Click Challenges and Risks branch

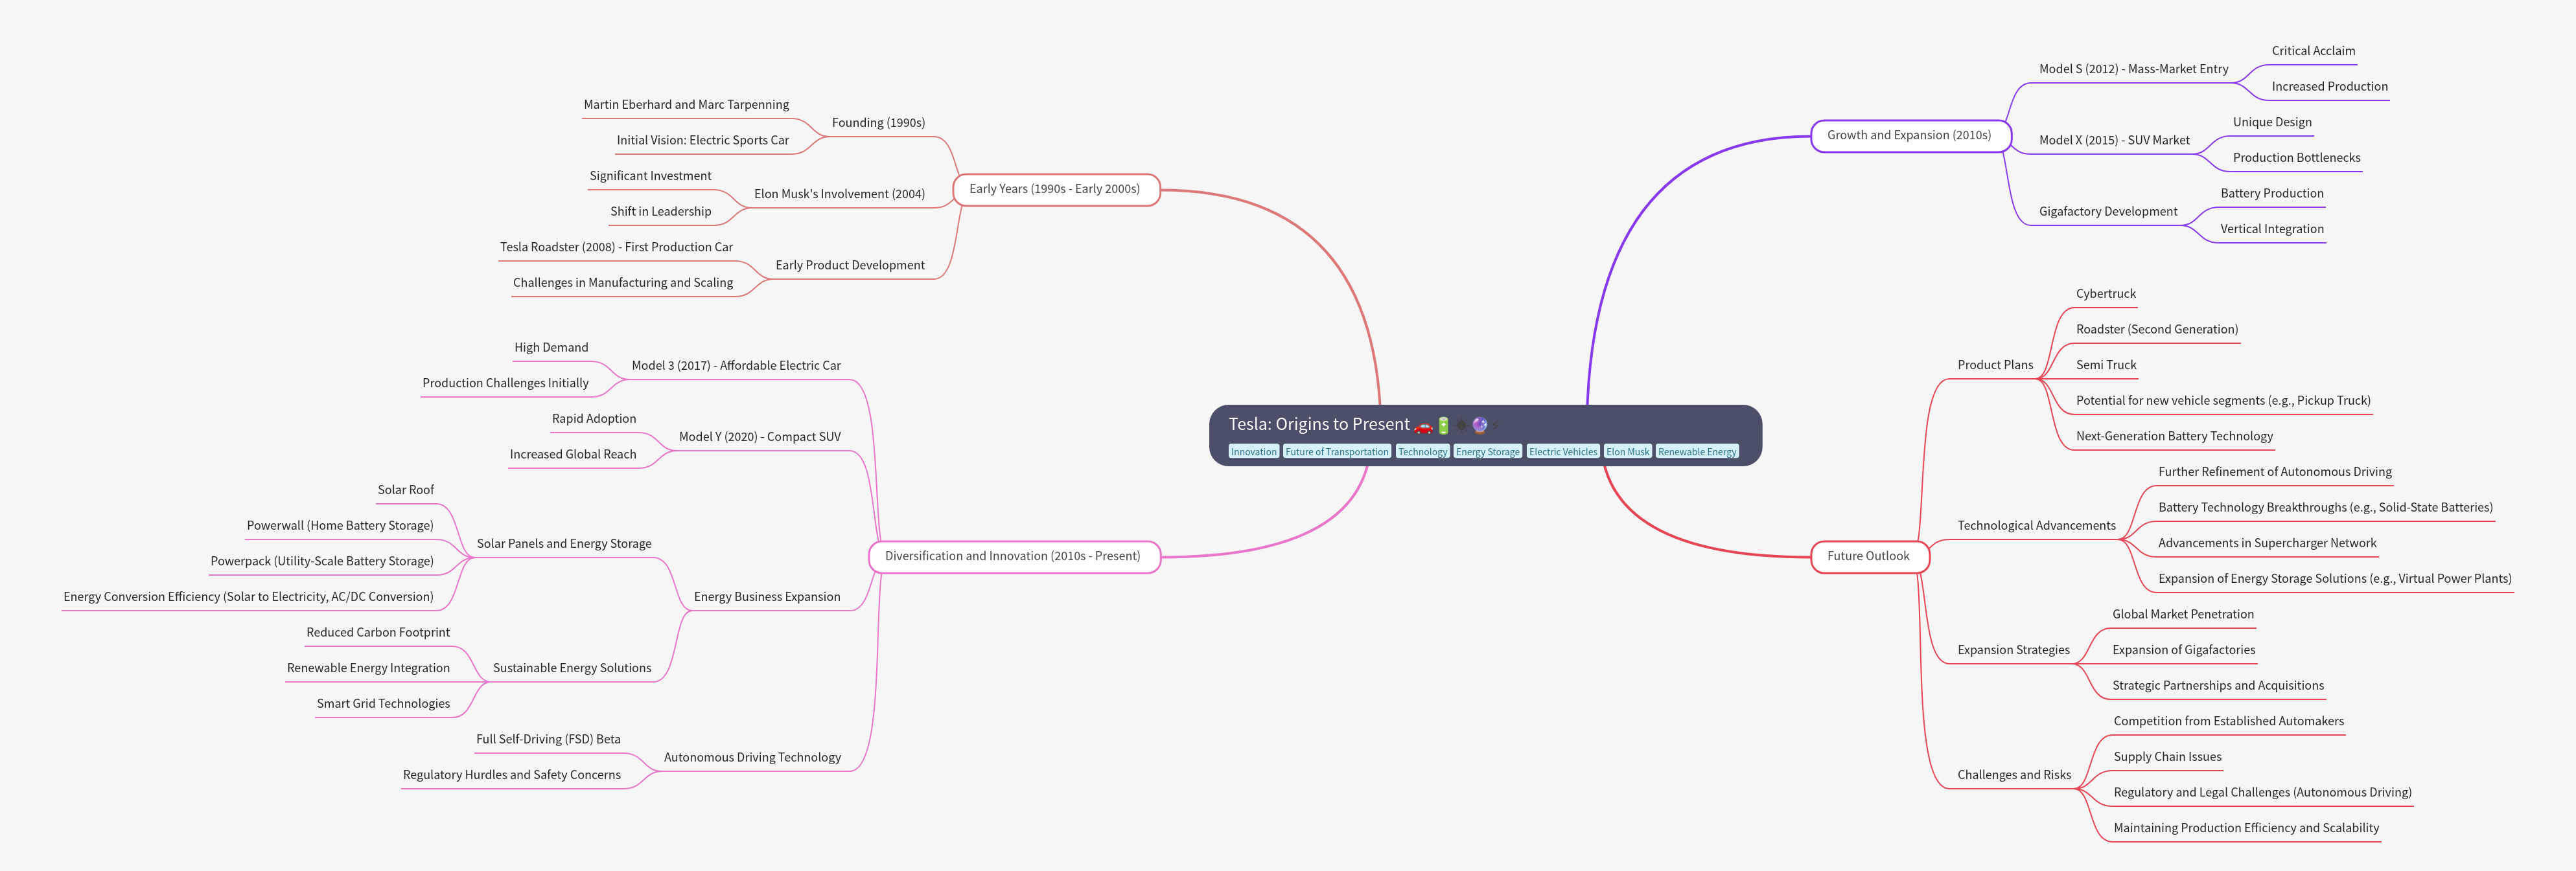click(x=2014, y=775)
